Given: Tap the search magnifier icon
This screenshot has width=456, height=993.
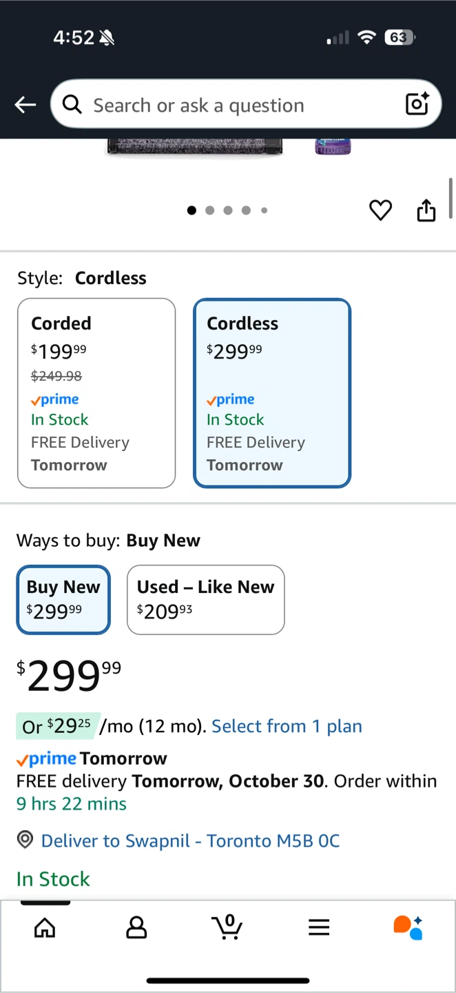Looking at the screenshot, I should coord(72,105).
